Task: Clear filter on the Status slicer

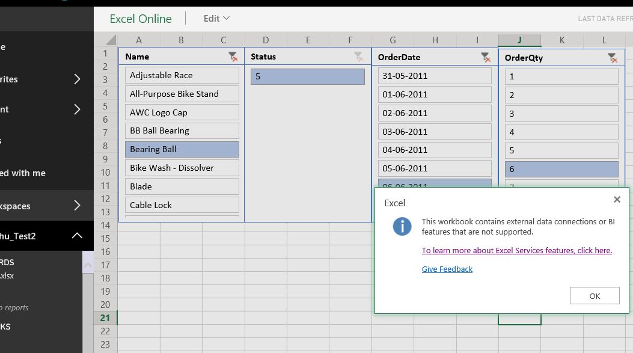Action: tap(358, 57)
